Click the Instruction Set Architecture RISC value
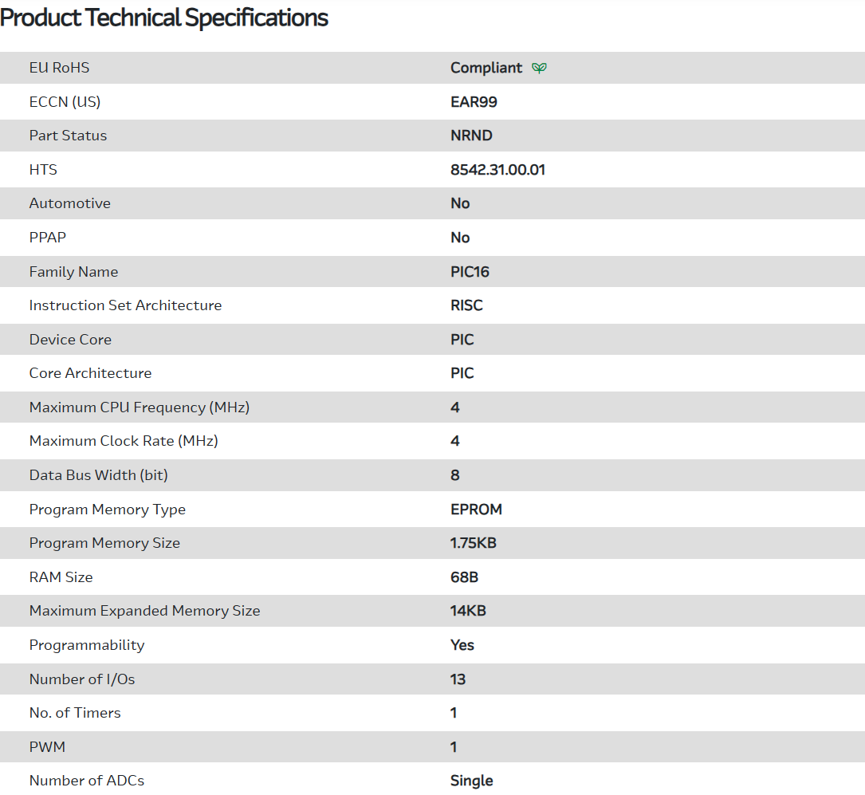Screen dimensions: 865x795 point(466,305)
